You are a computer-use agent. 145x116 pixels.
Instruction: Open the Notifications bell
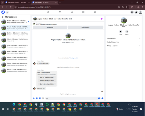(136, 12)
